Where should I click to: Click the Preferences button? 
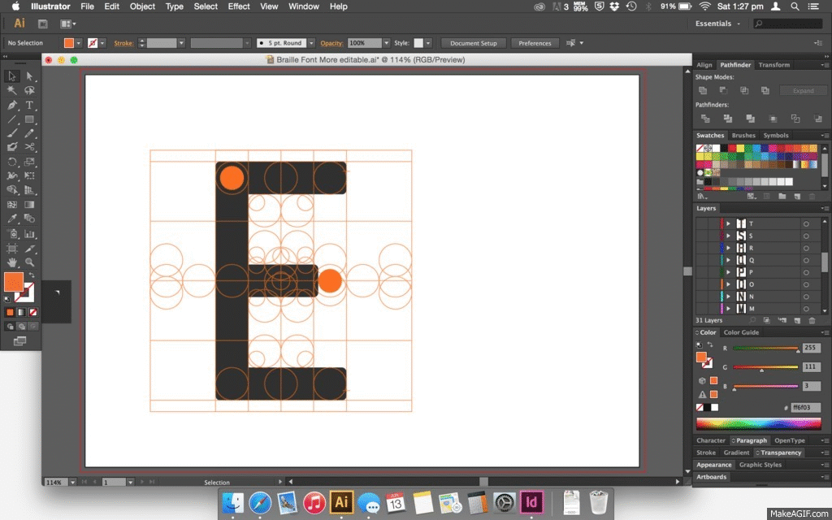[535, 43]
